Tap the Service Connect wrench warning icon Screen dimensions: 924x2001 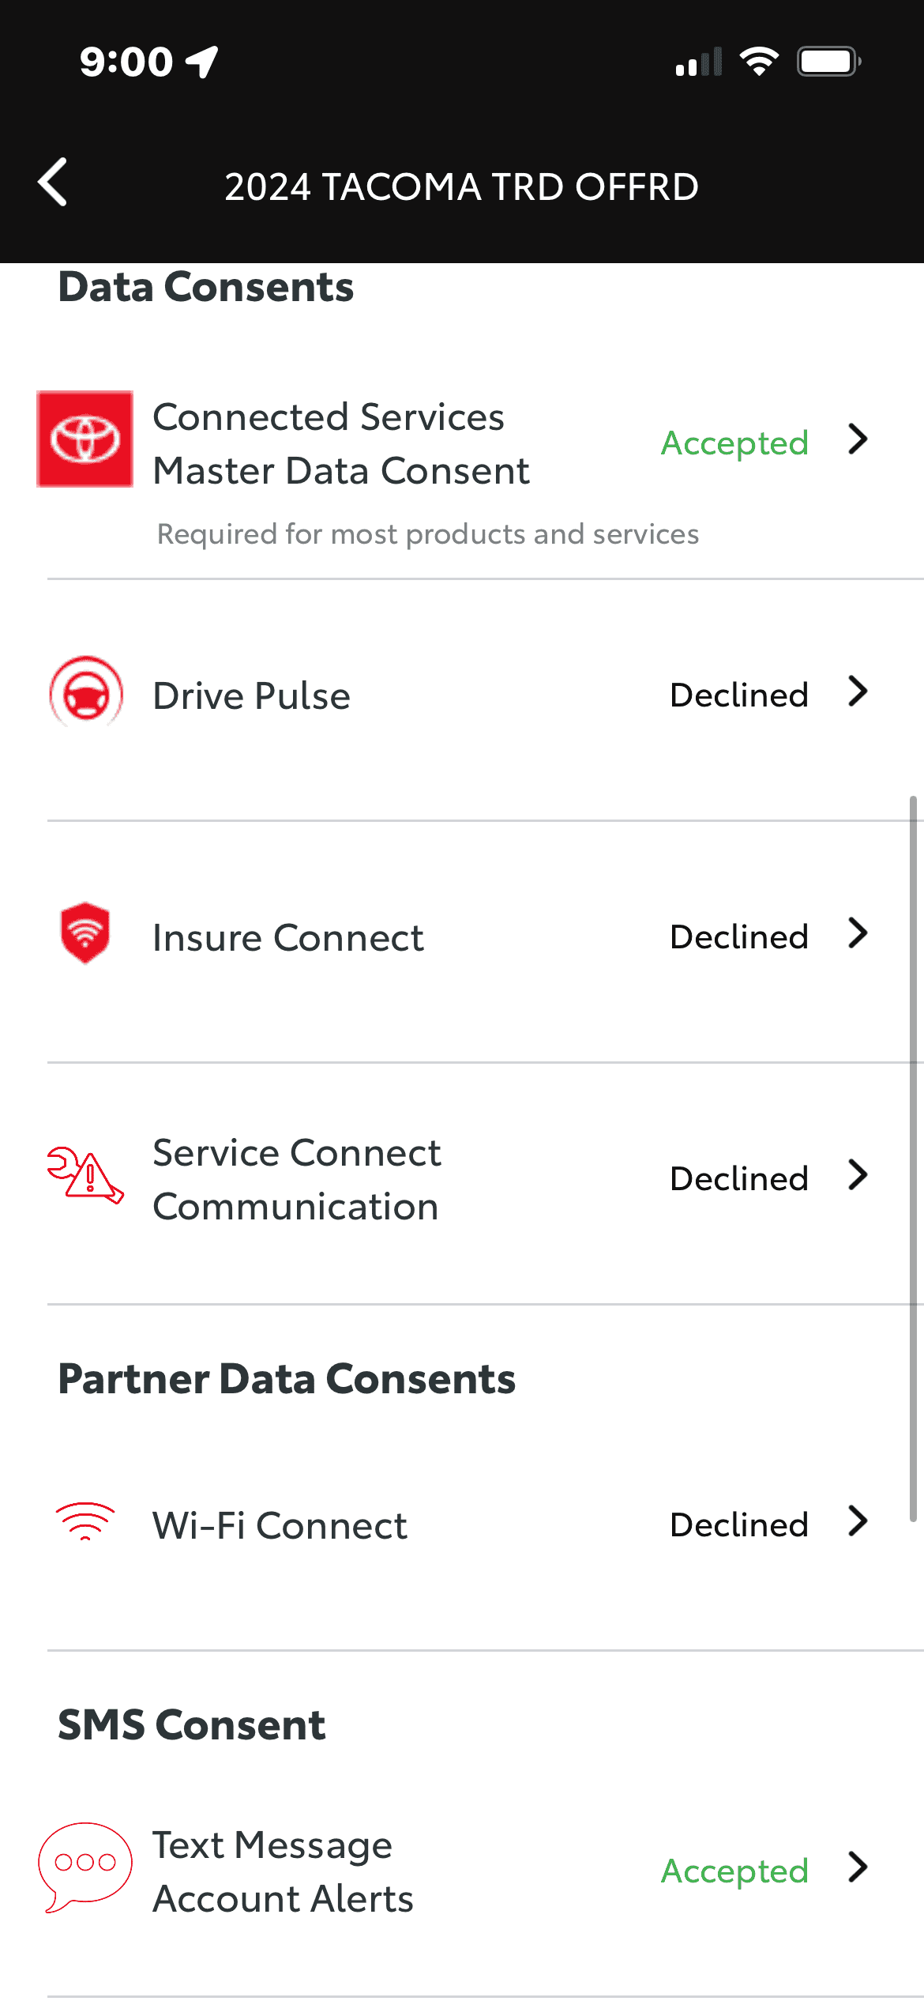(85, 1176)
